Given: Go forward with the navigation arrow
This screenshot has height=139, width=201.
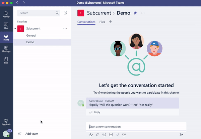Looking at the screenshot, I should [x=24, y=3].
